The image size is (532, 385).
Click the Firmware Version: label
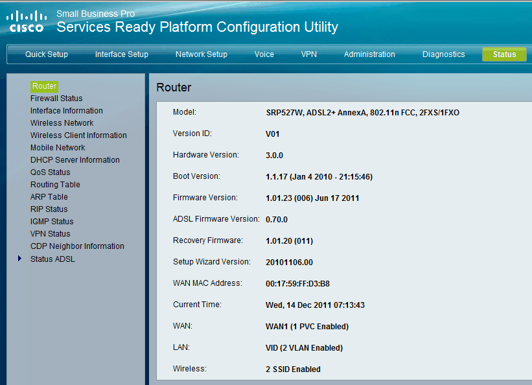point(205,198)
